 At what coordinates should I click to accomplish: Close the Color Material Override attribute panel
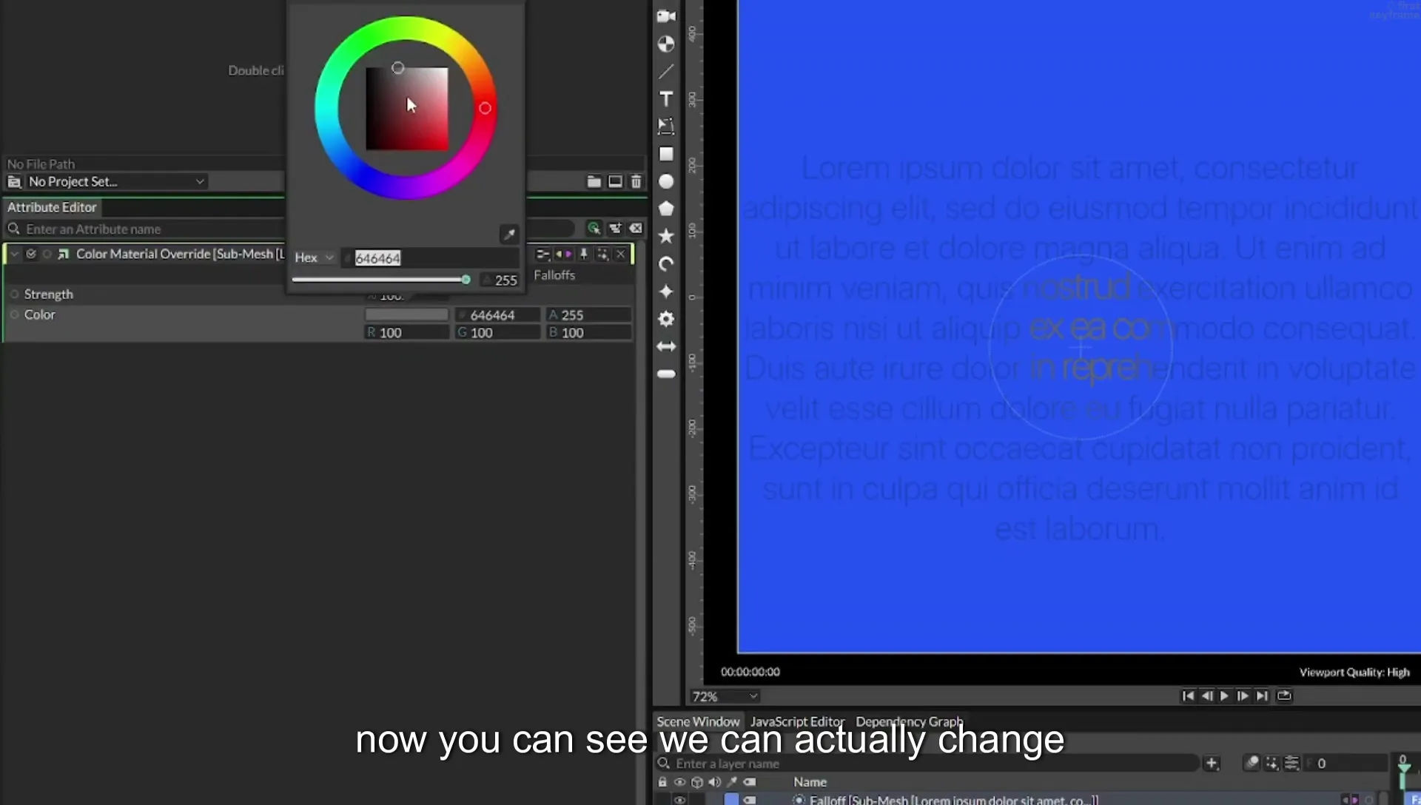(x=621, y=255)
